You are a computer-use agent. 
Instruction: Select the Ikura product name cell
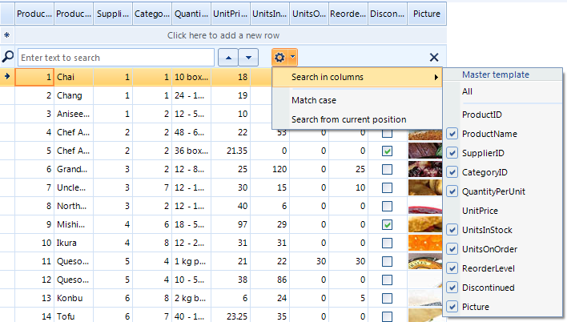(73, 243)
